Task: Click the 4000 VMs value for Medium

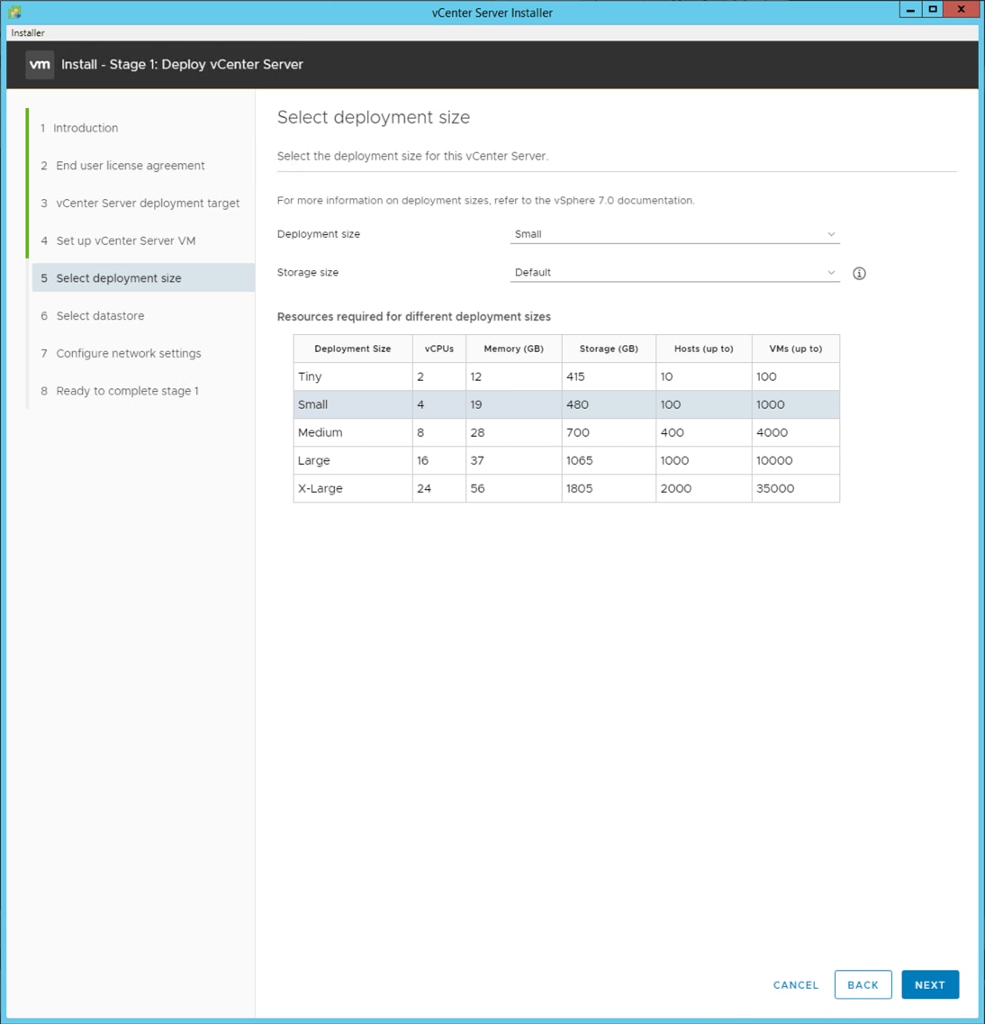Action: click(x=772, y=433)
